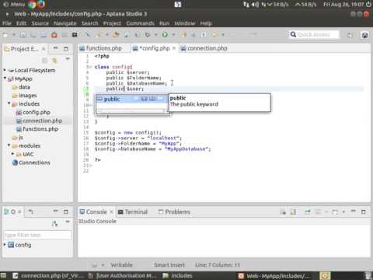Open the Menu button in the top panel

(14, 5)
